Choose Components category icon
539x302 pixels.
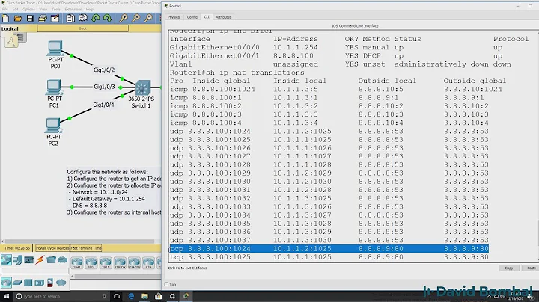[28, 260]
